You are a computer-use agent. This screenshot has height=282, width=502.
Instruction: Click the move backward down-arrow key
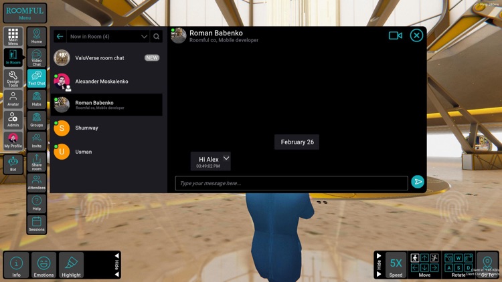[x=424, y=267]
